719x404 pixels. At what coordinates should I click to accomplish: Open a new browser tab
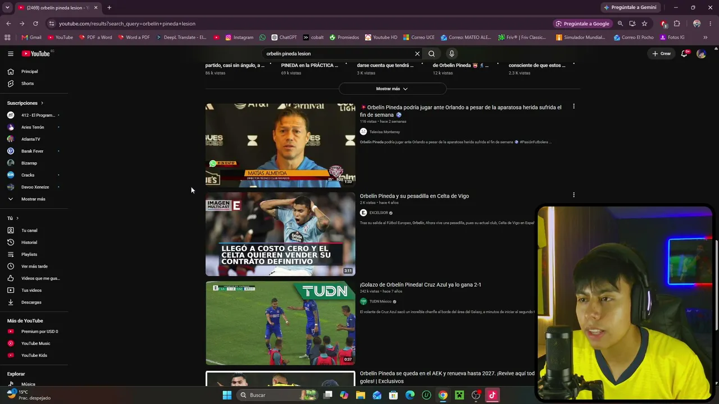click(x=109, y=7)
